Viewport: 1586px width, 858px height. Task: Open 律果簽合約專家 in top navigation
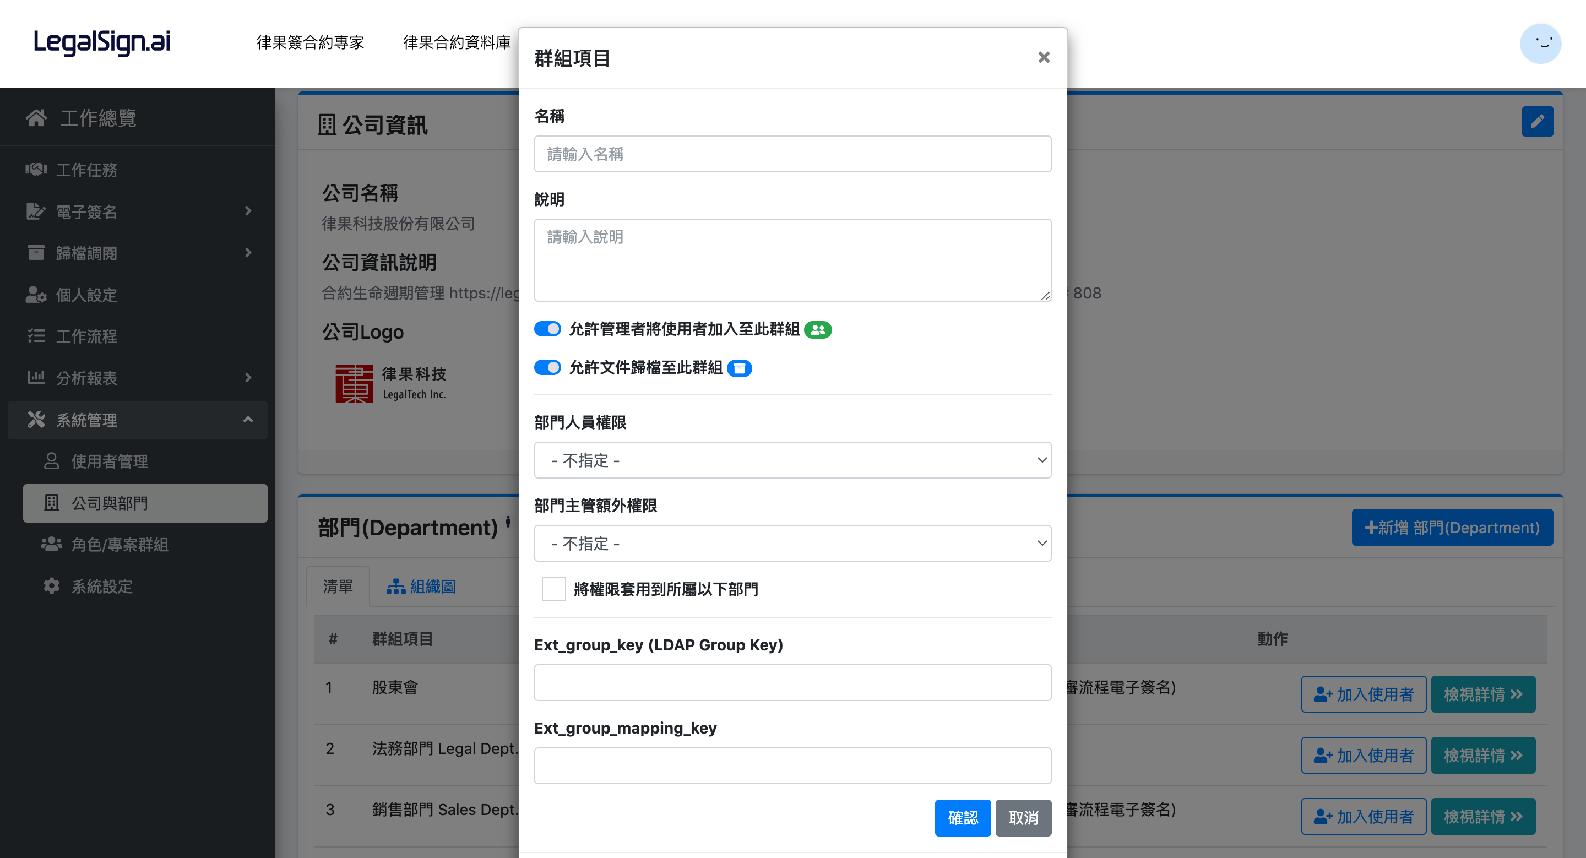pos(310,42)
